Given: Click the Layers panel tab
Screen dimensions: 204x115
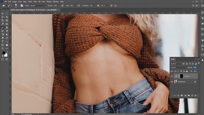Looking at the screenshot, I should (x=173, y=59).
